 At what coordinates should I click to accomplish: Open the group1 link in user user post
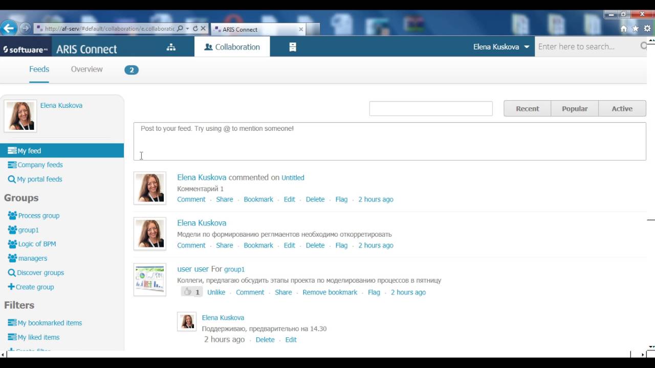[x=234, y=269]
